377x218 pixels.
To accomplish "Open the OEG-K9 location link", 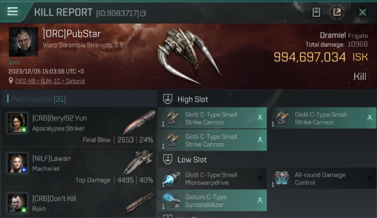I will tap(50, 81).
